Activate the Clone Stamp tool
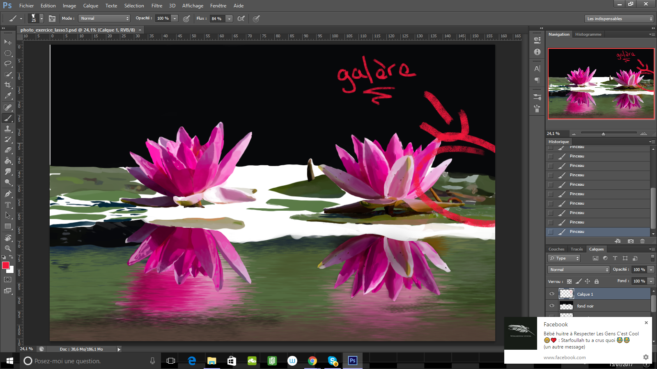The width and height of the screenshot is (657, 369). click(8, 129)
